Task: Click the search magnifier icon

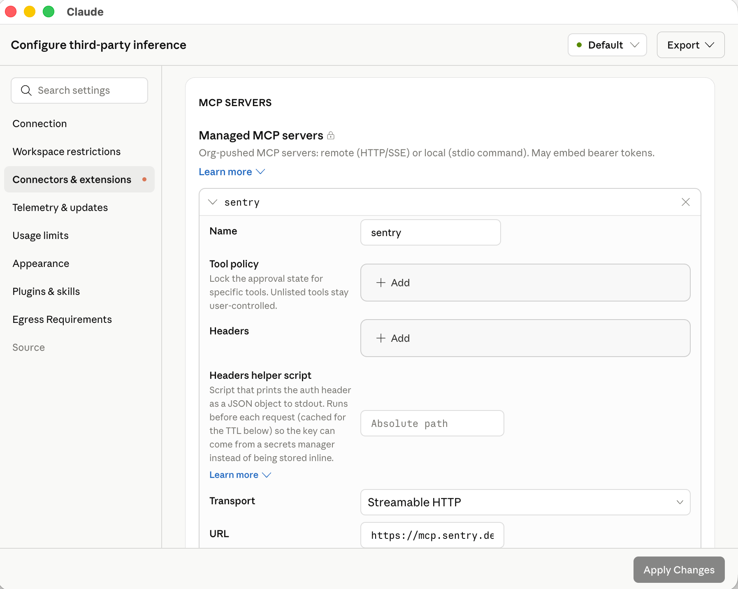Action: pyautogui.click(x=26, y=90)
